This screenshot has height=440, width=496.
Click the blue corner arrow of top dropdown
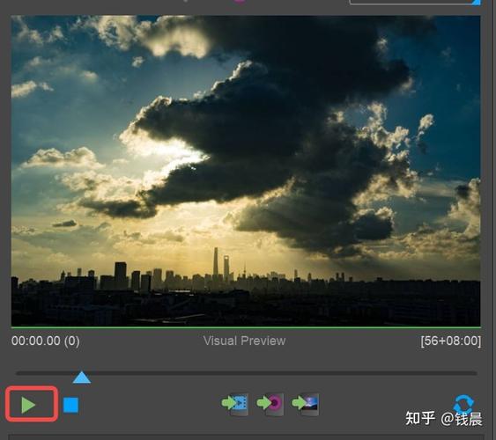point(476,3)
